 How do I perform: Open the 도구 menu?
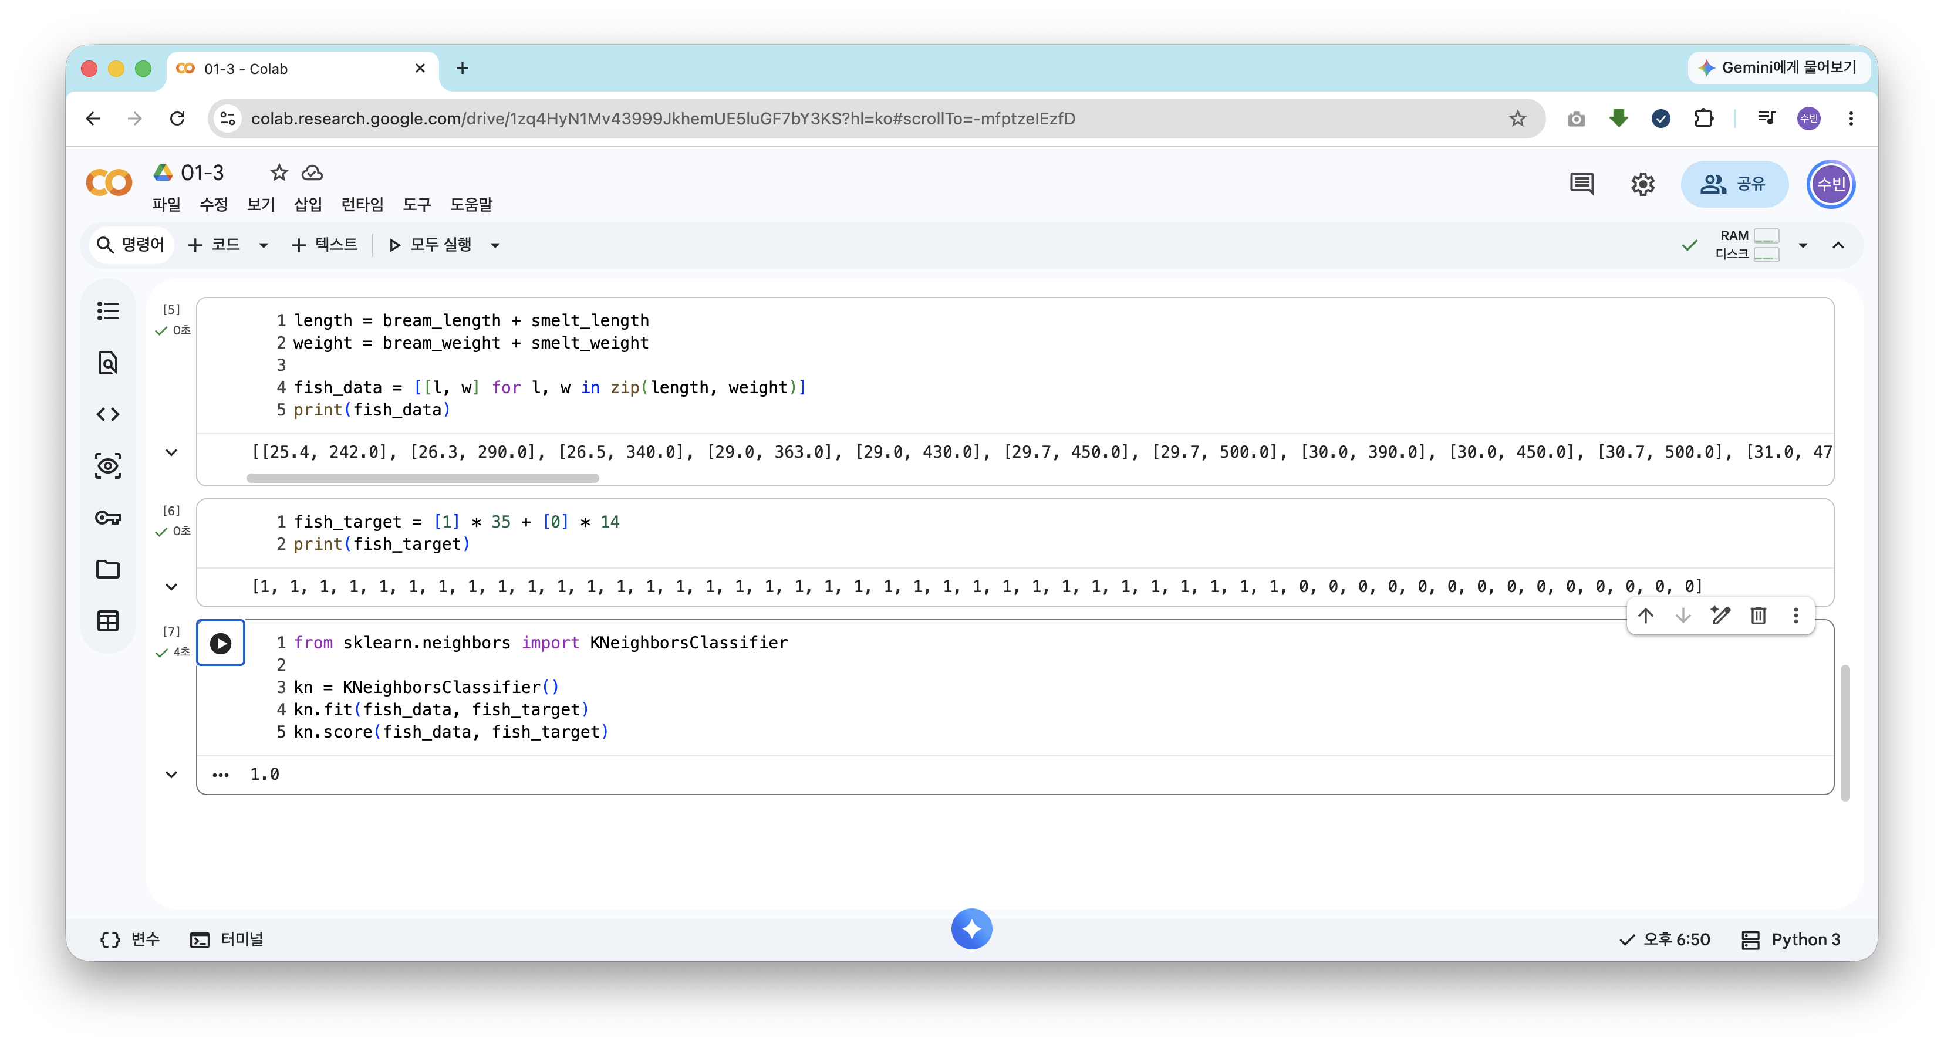pos(417,204)
